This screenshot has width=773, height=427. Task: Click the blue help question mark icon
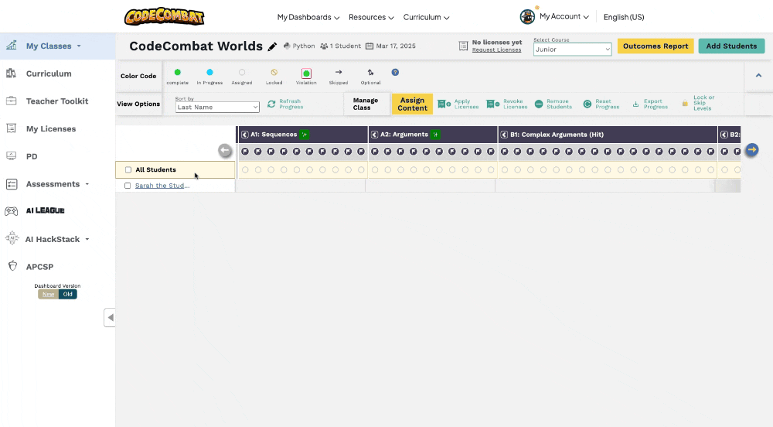(395, 73)
